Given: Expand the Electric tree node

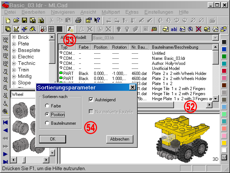Looking at the screenshot, I should pyautogui.click(x=14, y=57).
